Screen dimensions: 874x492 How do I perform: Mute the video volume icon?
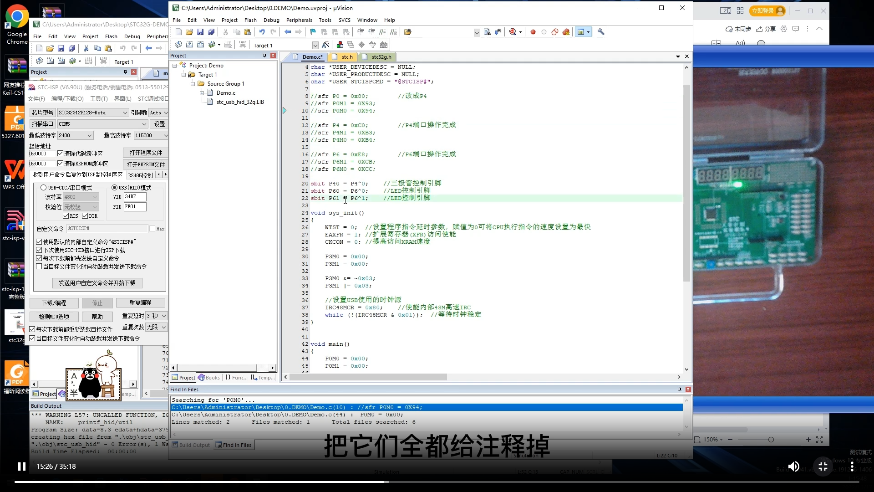click(x=793, y=466)
